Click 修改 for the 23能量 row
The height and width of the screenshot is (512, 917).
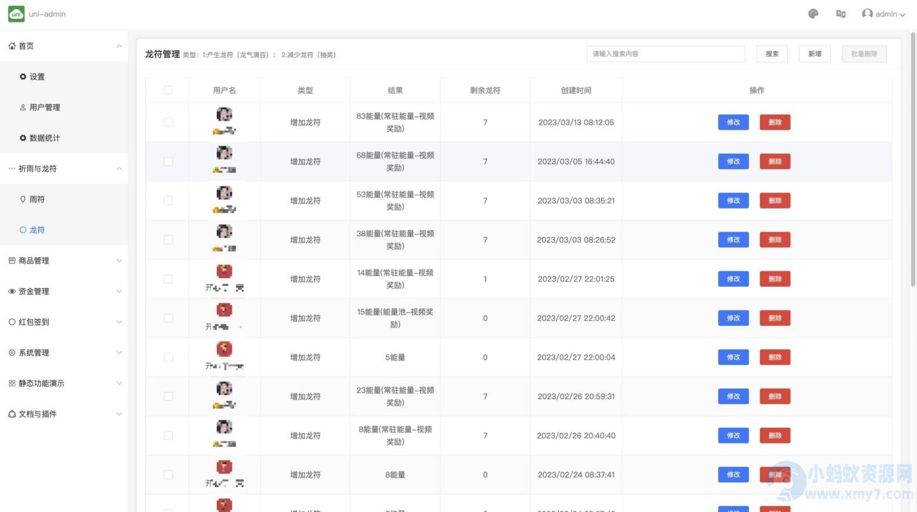coord(733,396)
